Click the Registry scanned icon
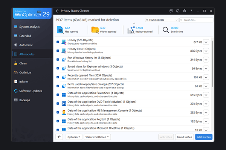The image size is (226, 150). [x=131, y=30]
